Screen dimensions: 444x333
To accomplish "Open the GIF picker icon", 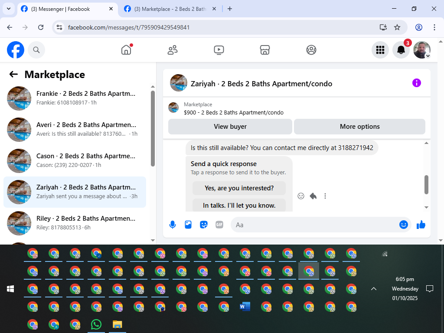I will [219, 225].
